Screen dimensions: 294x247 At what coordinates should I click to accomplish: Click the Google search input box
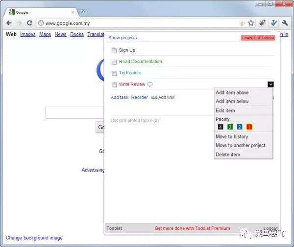74,112
